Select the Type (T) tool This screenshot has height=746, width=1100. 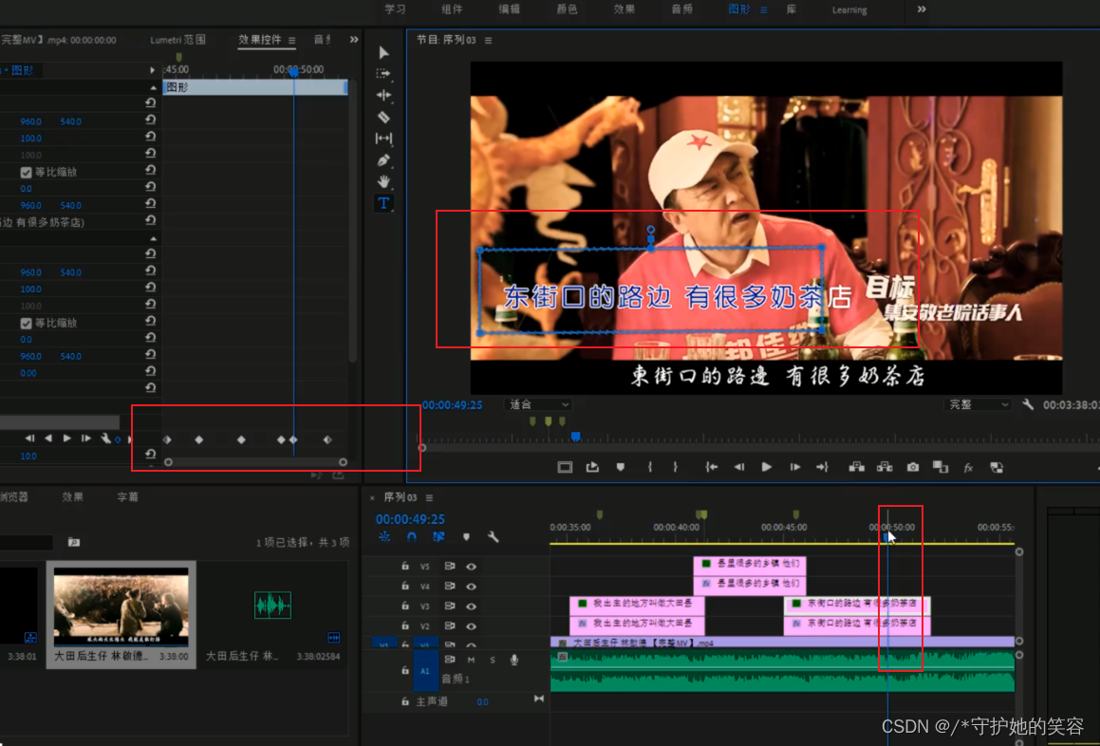pos(383,203)
